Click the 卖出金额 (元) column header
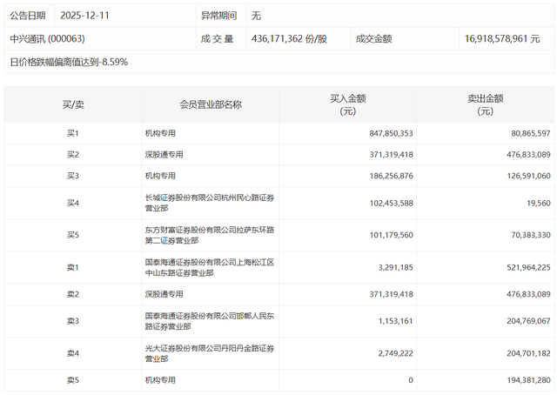Viewport: 557px width, 395px height. coord(485,104)
